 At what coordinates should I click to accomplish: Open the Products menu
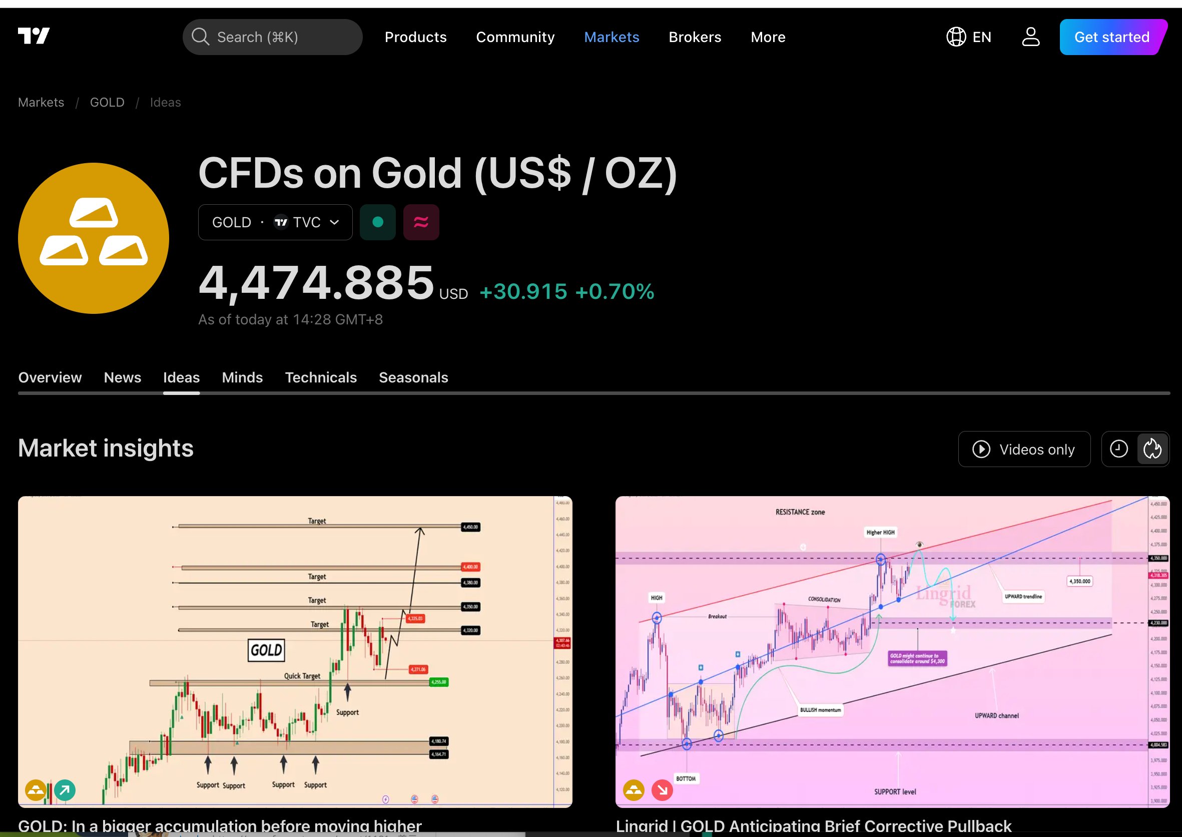(x=415, y=37)
